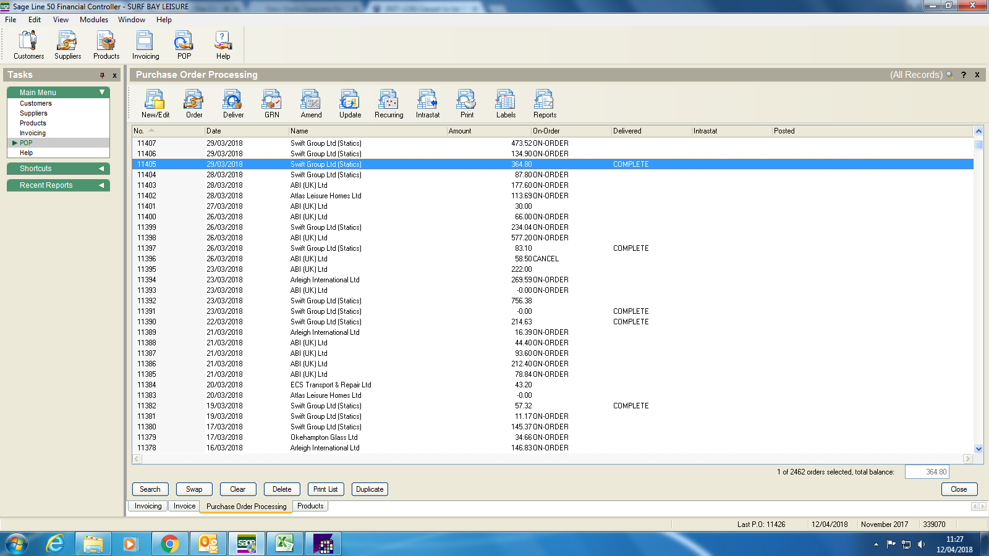Viewport: 989px width, 556px height.
Task: Click the Recurring orders icon
Action: (388, 103)
